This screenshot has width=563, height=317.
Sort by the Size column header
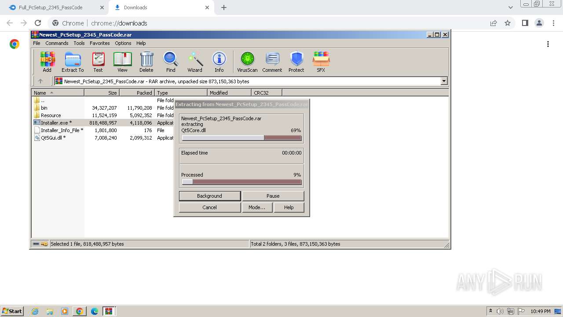coord(102,93)
